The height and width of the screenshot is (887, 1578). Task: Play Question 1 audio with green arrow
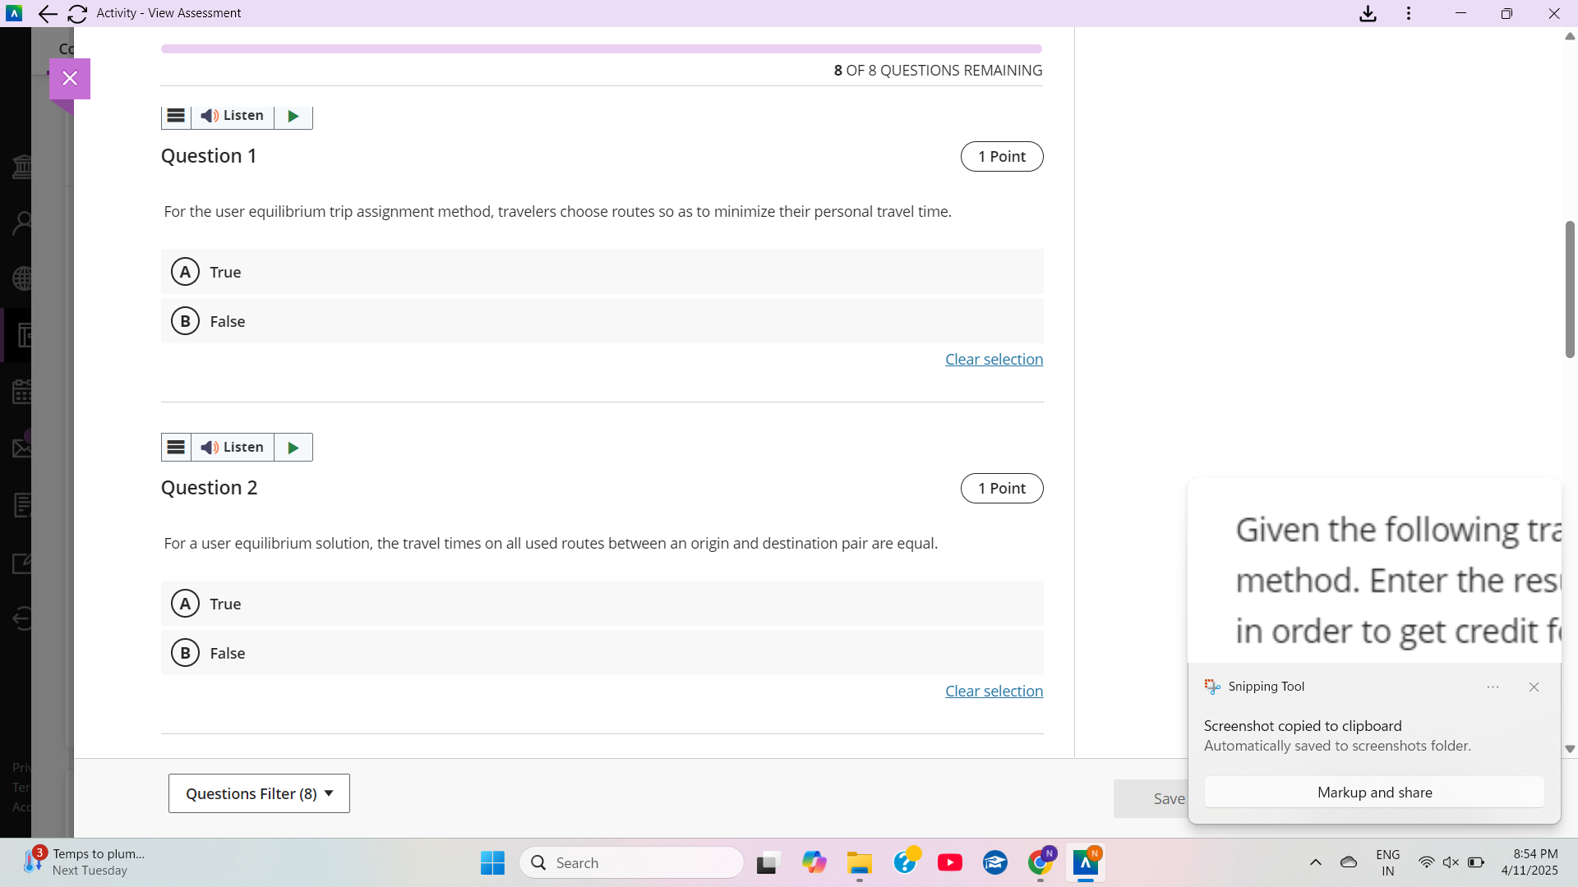click(x=293, y=116)
